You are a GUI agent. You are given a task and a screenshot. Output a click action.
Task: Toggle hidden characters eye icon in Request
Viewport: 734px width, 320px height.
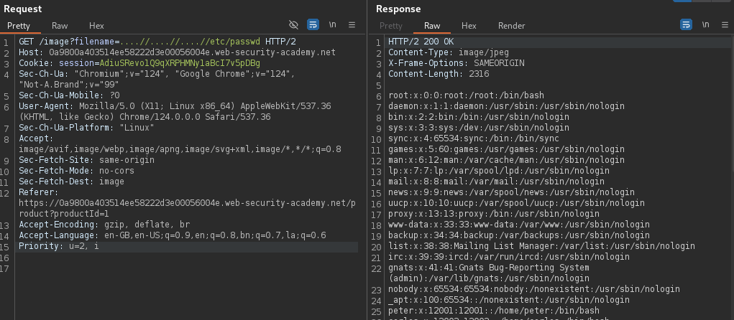coord(293,25)
